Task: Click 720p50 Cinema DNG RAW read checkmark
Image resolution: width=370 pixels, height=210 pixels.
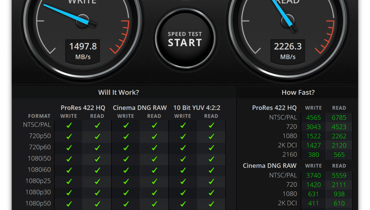Action: [154, 136]
